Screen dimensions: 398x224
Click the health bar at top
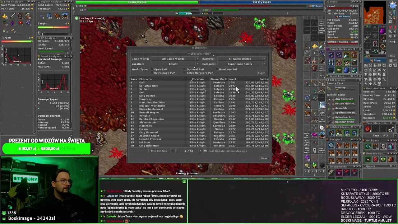[137, 2]
